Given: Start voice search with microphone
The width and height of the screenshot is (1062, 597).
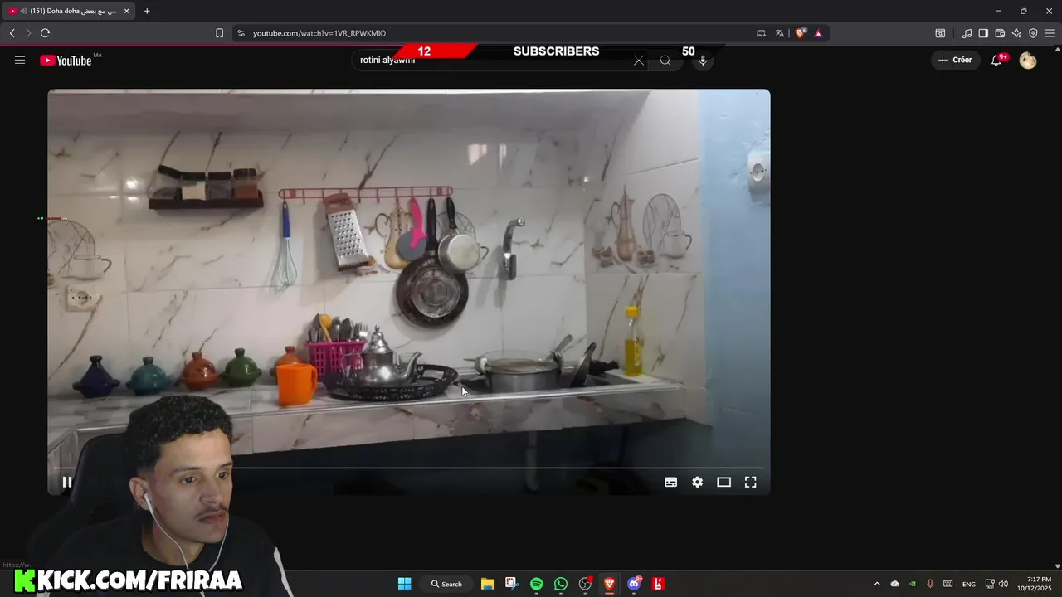Looking at the screenshot, I should tap(703, 61).
